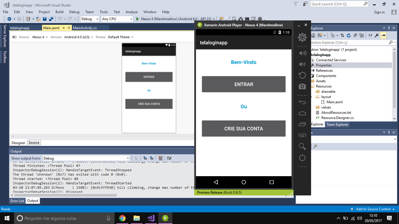This screenshot has height=224, width=399.
Task: Open the Any CPU platform dropdown
Action: (x=117, y=19)
